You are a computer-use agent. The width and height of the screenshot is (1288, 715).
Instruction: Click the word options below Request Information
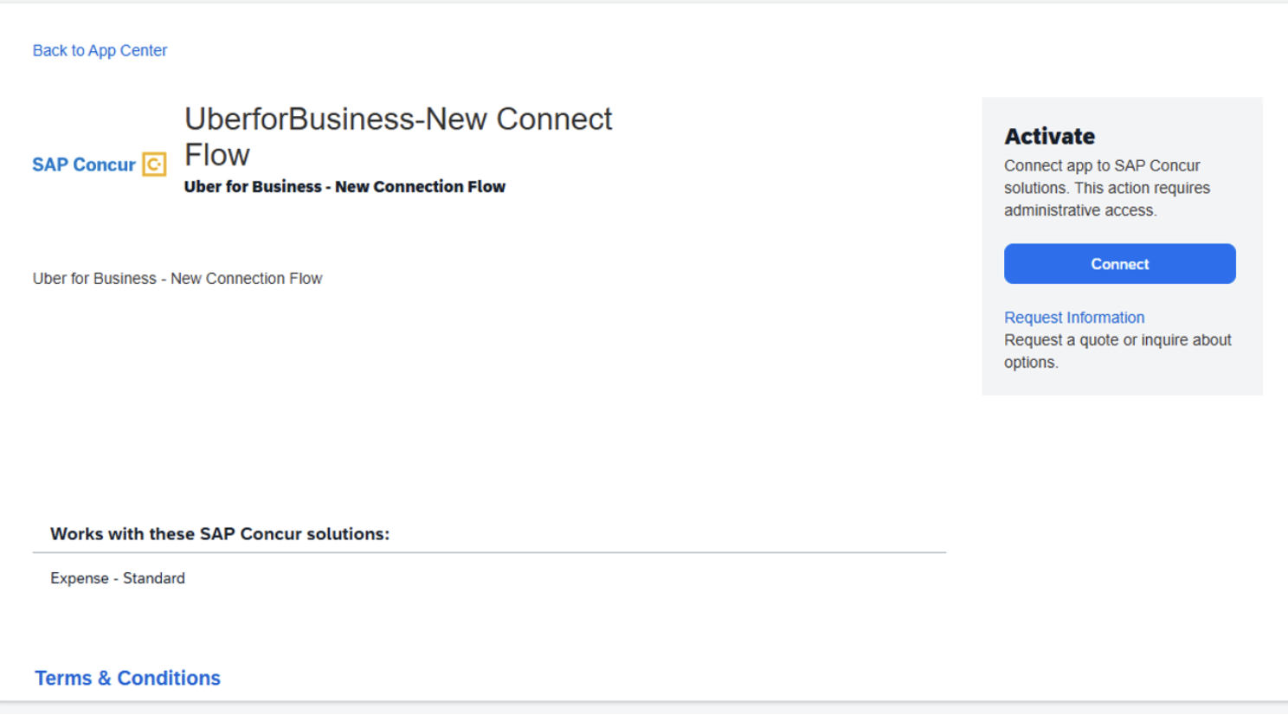point(1030,363)
